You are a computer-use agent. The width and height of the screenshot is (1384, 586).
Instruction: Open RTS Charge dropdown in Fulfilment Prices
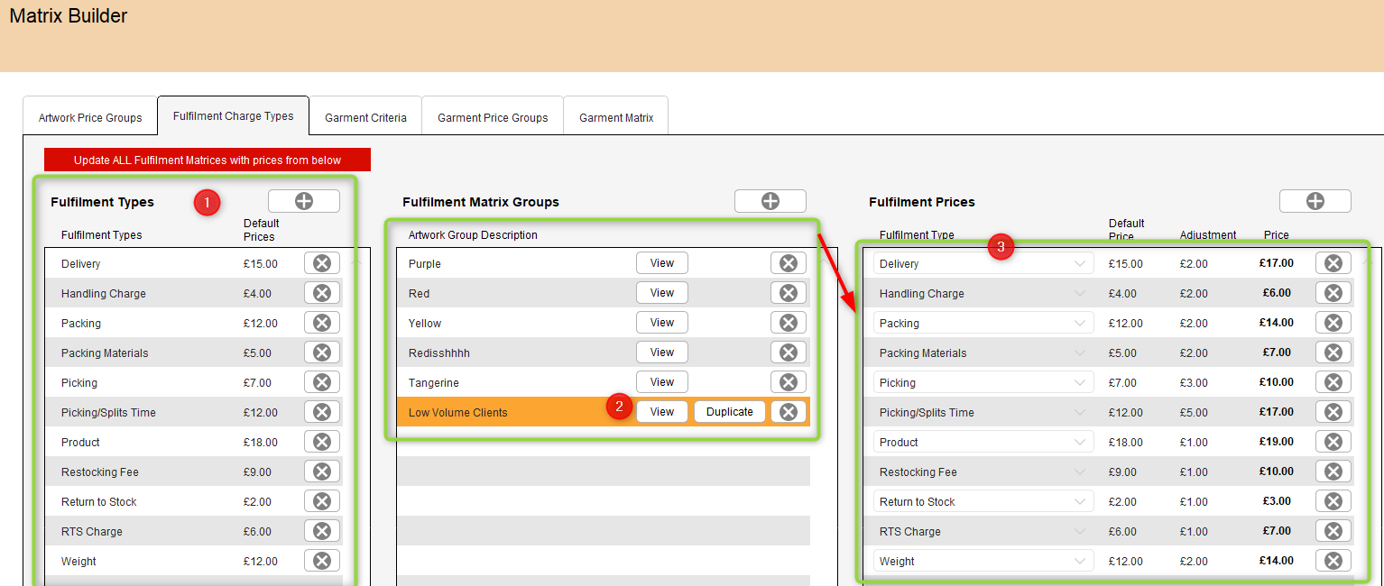point(983,531)
